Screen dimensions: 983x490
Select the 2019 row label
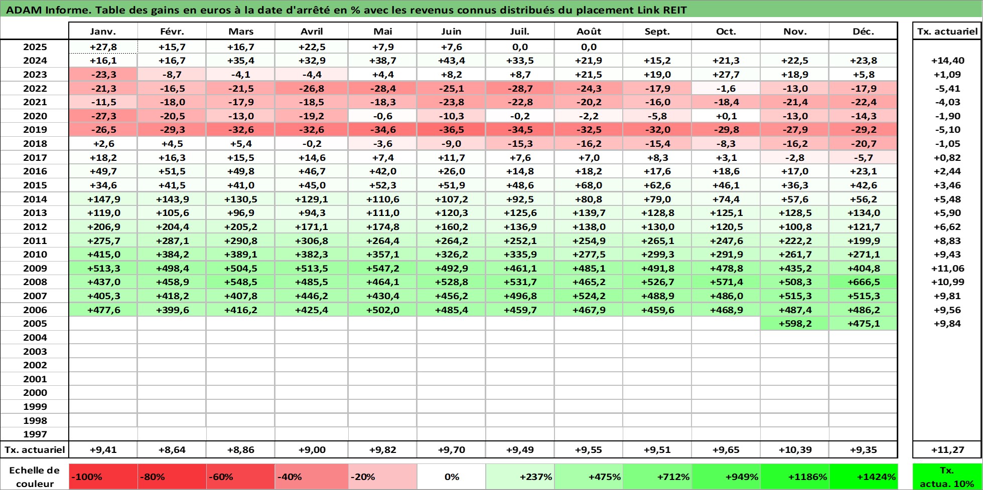[x=35, y=129]
